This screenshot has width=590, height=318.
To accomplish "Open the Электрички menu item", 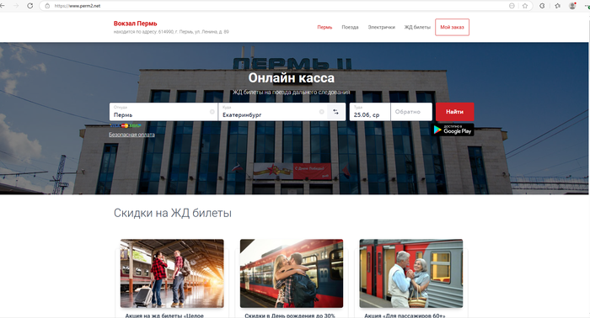I will [382, 27].
